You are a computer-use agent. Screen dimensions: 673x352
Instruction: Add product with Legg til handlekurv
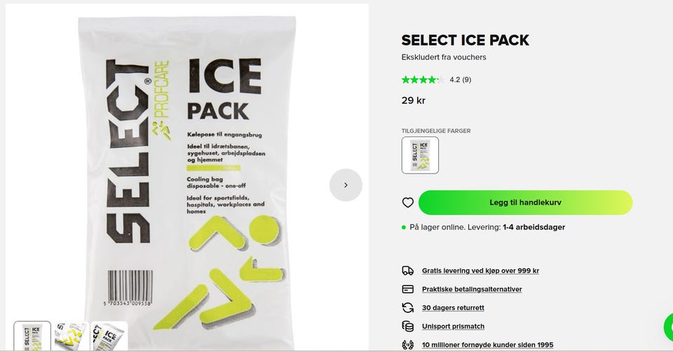point(525,202)
